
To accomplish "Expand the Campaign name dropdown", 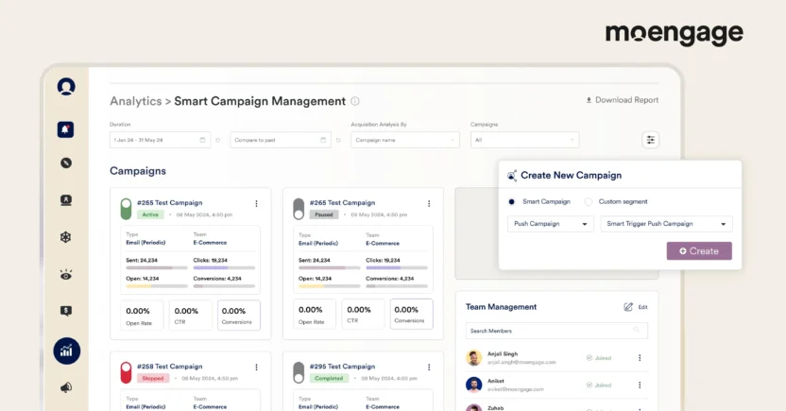I will (404, 140).
